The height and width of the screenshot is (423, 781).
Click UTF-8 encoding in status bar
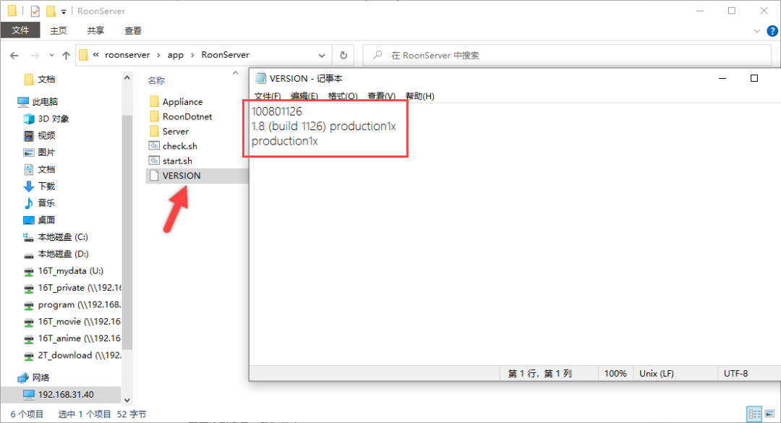click(735, 374)
